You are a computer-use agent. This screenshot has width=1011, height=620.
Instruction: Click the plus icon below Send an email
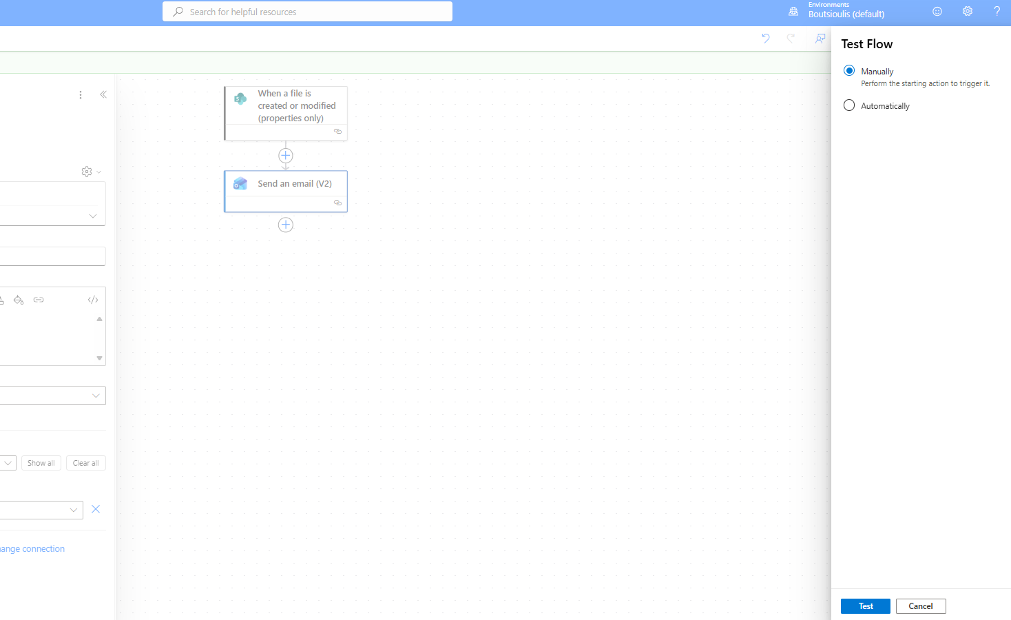[x=286, y=225]
